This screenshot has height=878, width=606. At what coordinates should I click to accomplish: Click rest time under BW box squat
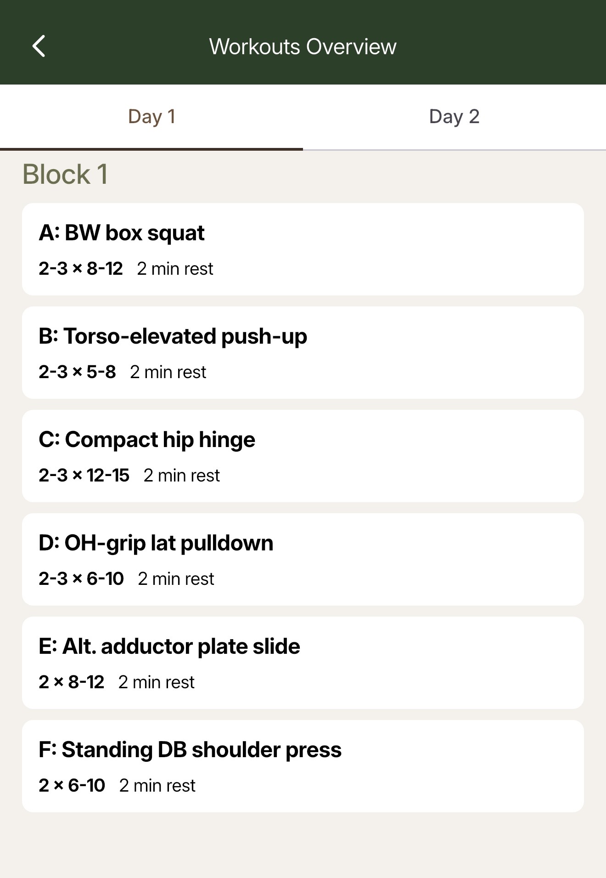coord(175,268)
